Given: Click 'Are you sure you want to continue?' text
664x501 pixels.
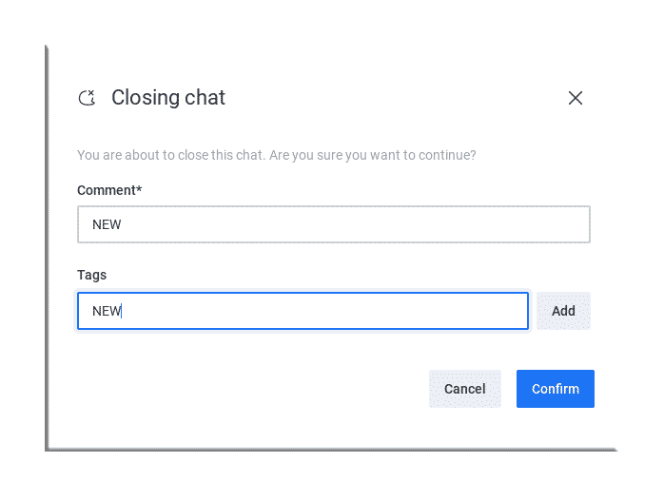Looking at the screenshot, I should pyautogui.click(x=373, y=154).
